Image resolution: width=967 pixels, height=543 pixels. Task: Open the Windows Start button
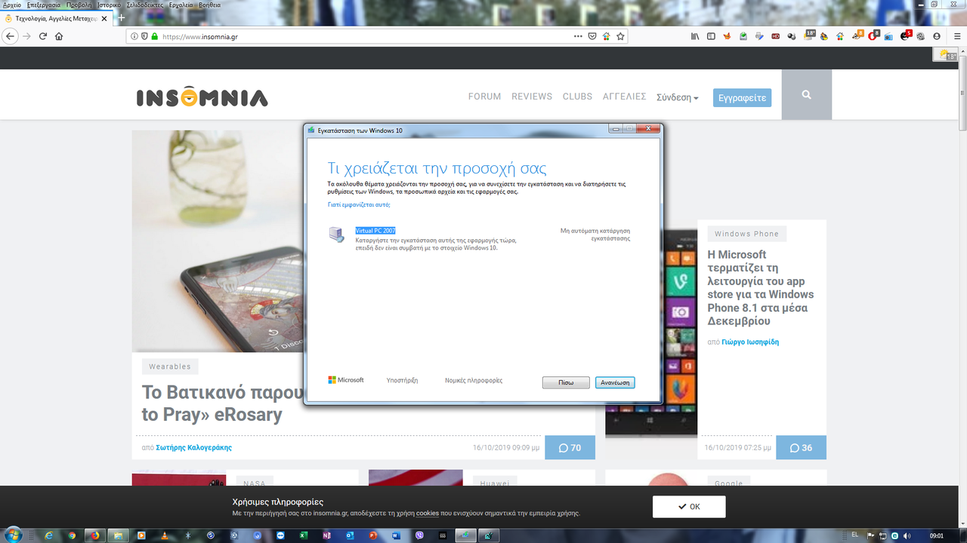point(13,534)
